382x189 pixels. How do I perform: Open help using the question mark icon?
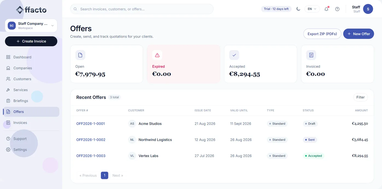click(337, 9)
